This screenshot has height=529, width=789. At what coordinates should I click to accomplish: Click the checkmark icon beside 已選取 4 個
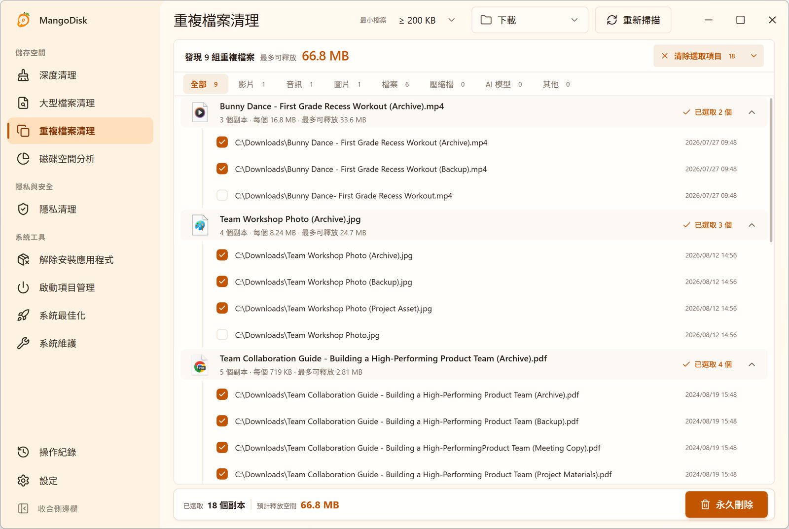coord(686,364)
